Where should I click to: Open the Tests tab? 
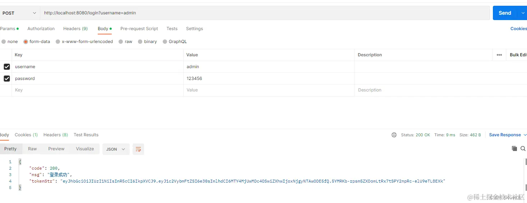(172, 29)
